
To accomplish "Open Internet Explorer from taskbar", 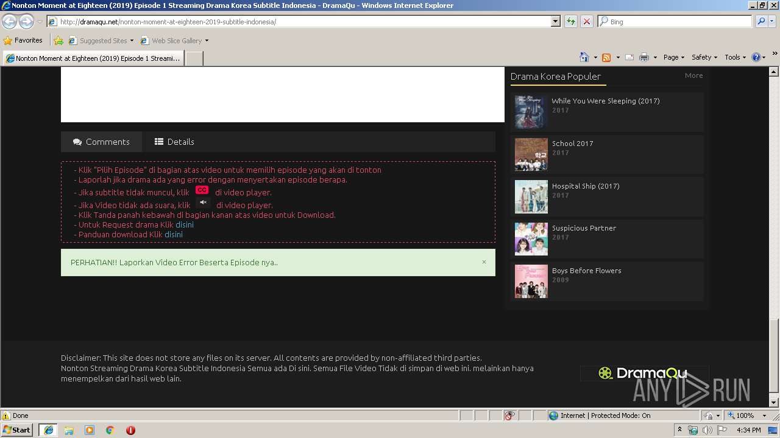I will point(48,430).
